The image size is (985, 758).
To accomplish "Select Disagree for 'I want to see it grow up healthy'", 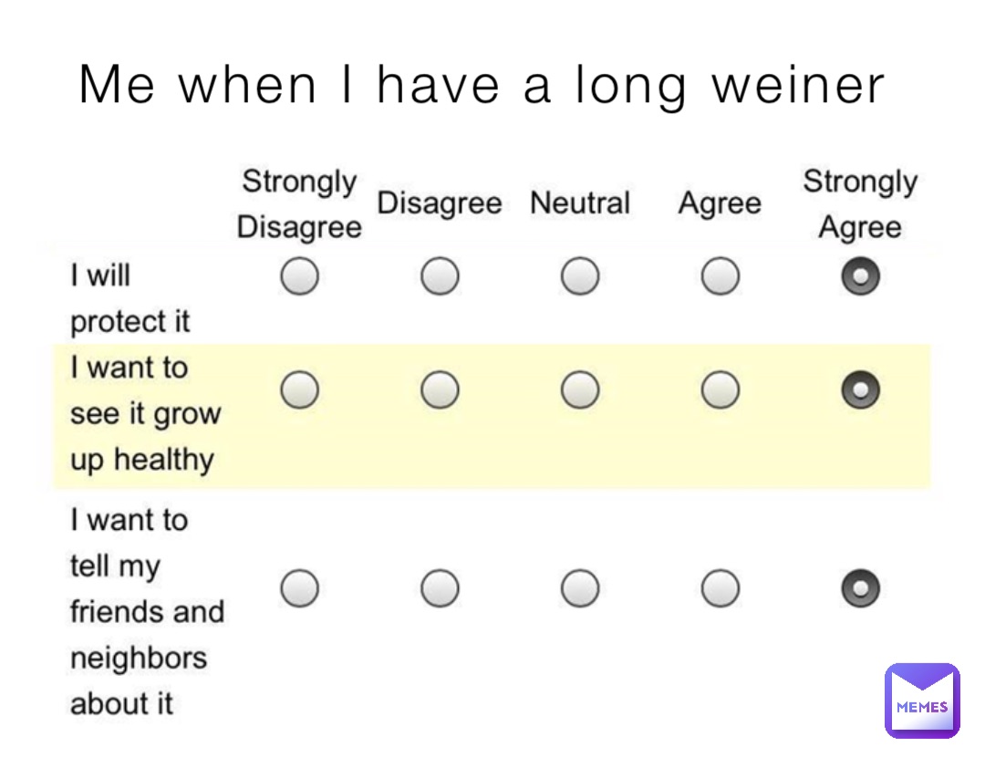I will [440, 389].
